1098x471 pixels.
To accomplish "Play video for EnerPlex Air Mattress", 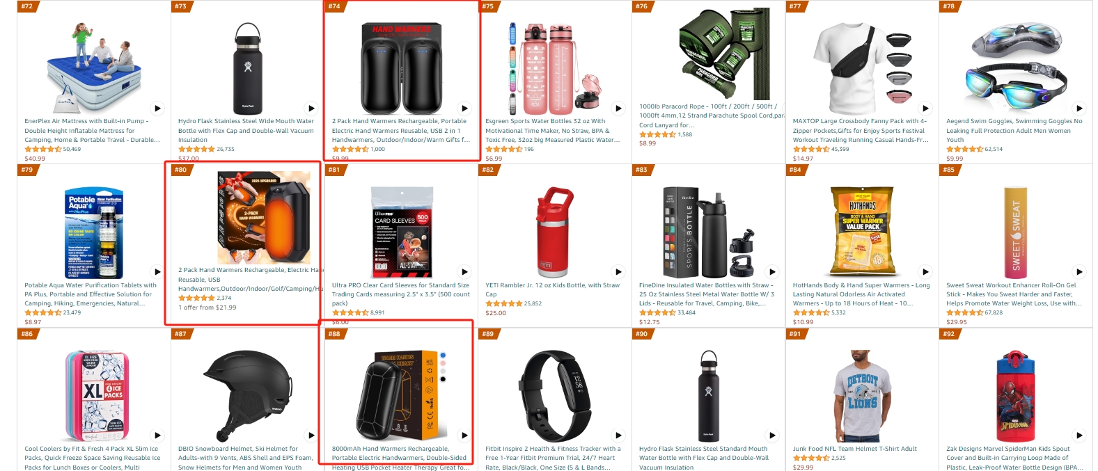I will 157,108.
